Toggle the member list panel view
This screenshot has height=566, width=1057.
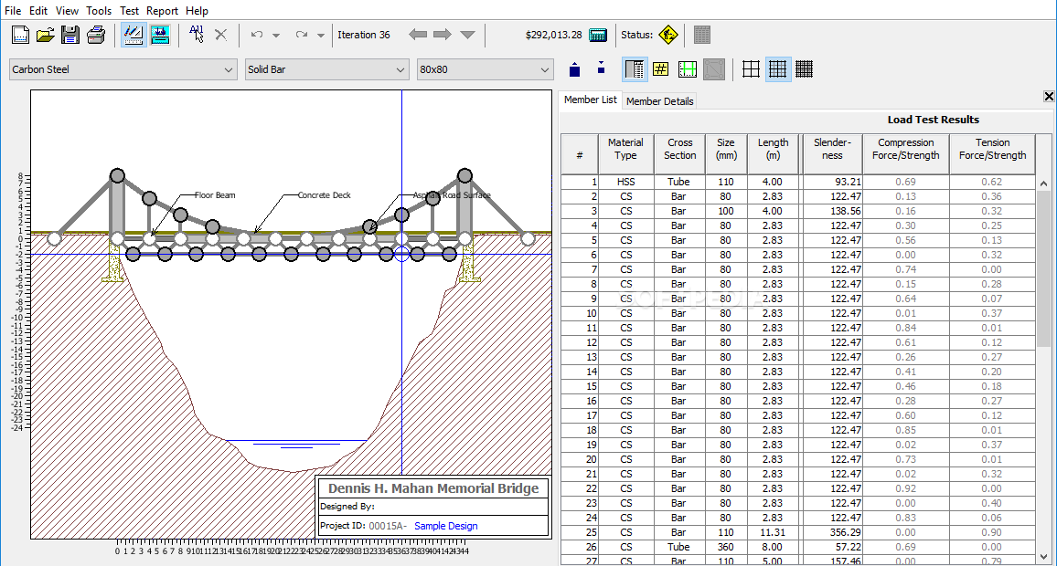tap(635, 69)
